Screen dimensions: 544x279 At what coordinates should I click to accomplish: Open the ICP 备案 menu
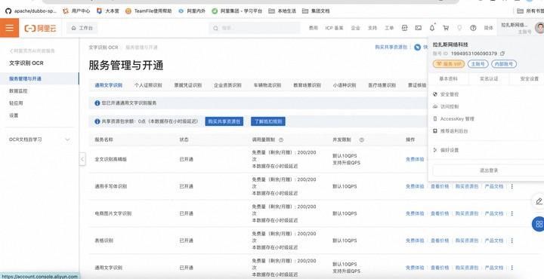pos(334,28)
